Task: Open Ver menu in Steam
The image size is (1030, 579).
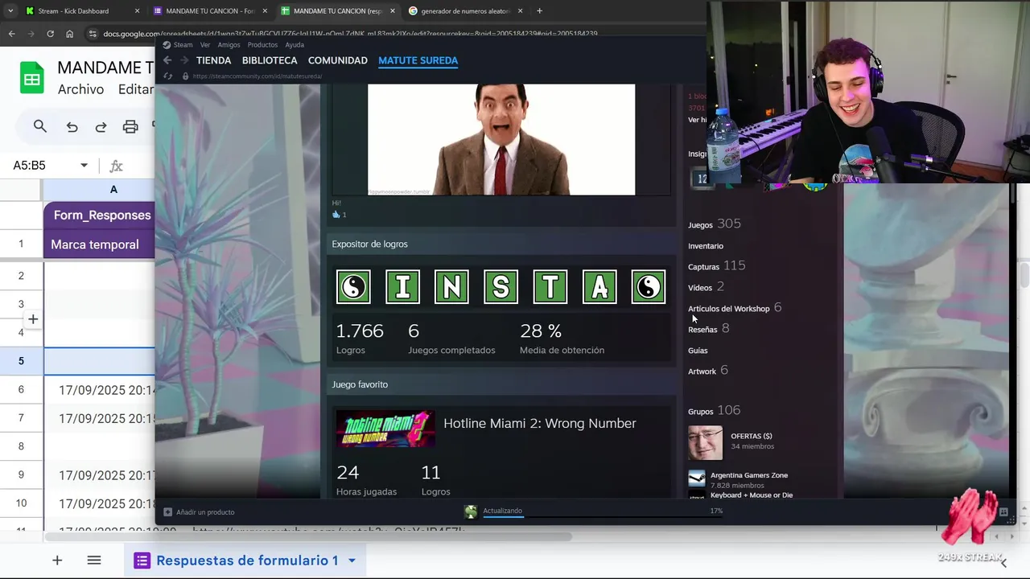Action: pos(205,45)
